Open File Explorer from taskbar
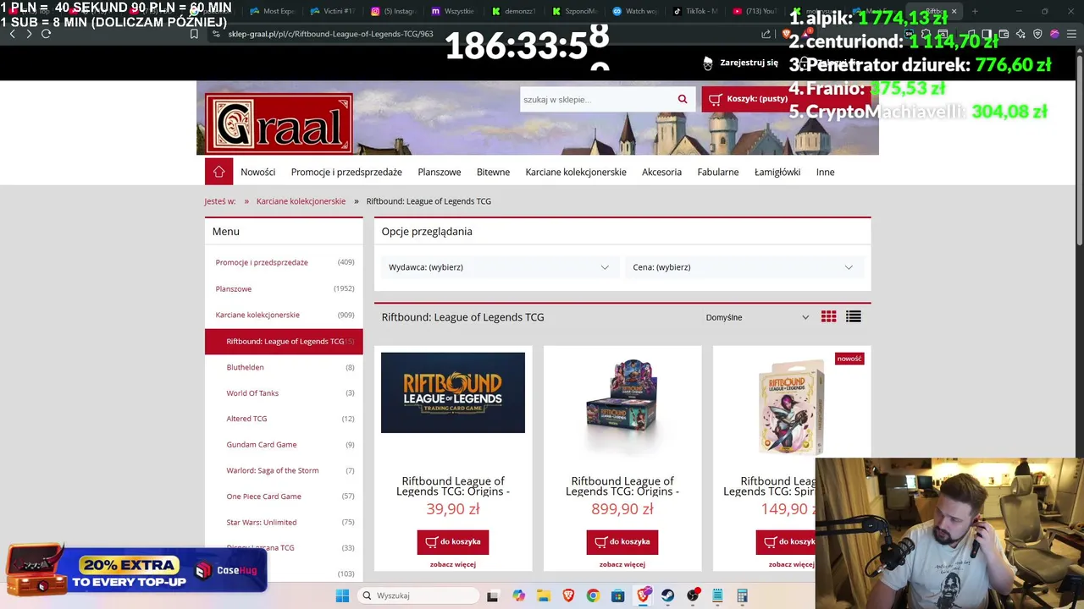The image size is (1084, 609). click(543, 595)
